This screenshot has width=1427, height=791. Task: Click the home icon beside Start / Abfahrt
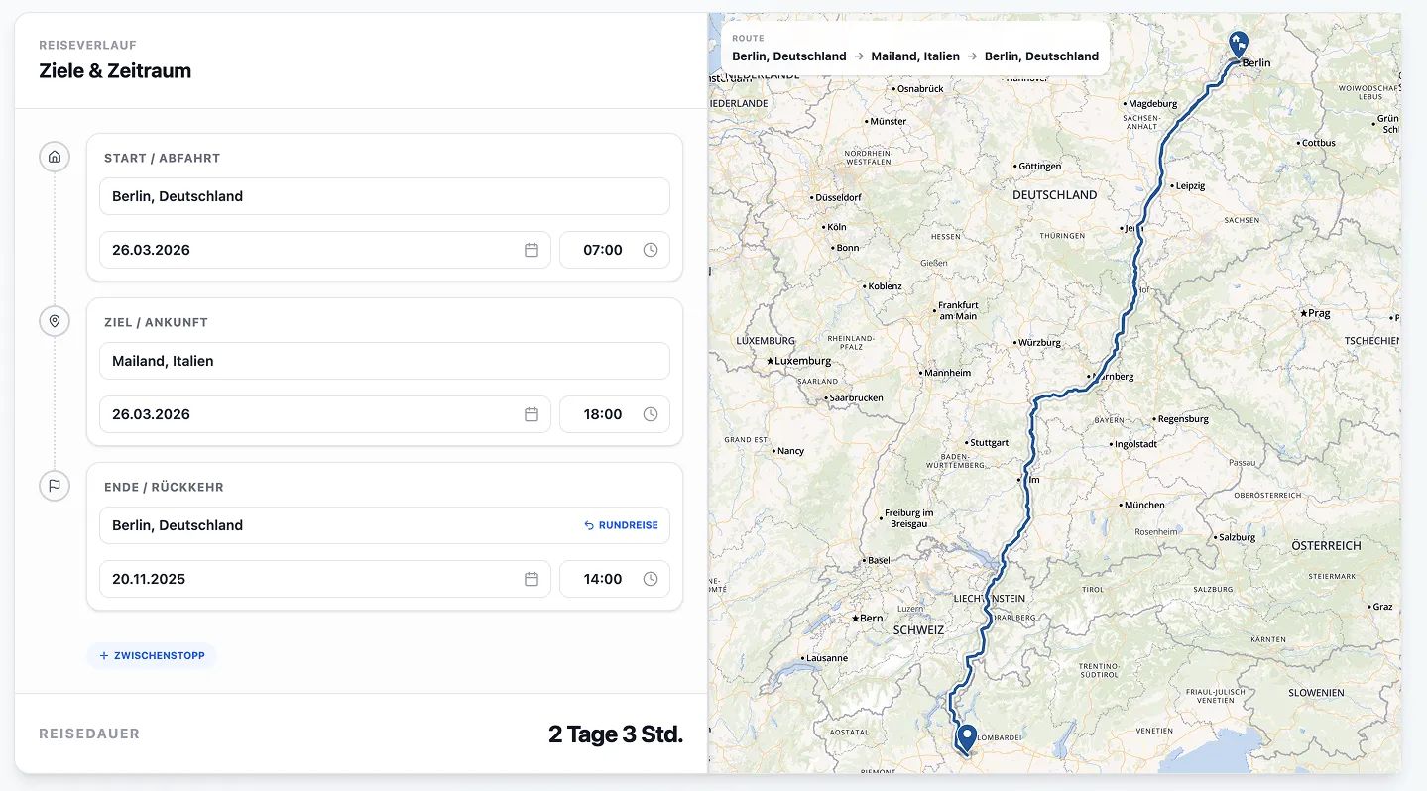click(x=55, y=157)
